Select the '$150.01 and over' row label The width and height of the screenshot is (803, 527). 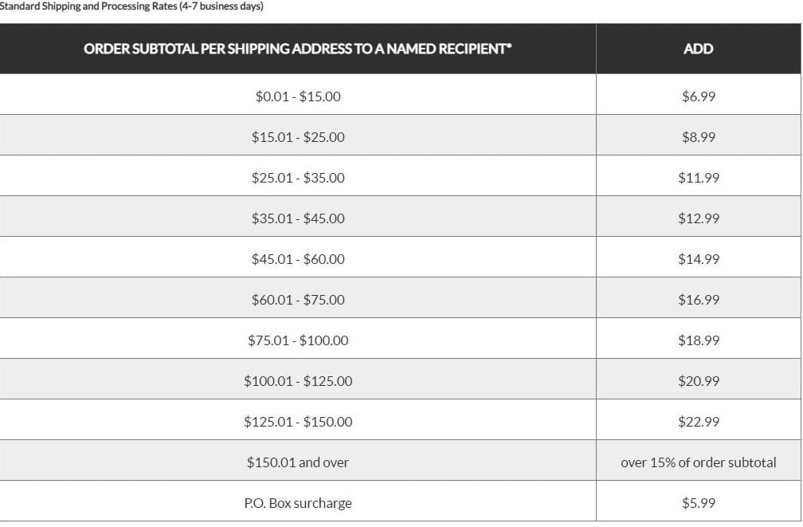pyautogui.click(x=297, y=462)
